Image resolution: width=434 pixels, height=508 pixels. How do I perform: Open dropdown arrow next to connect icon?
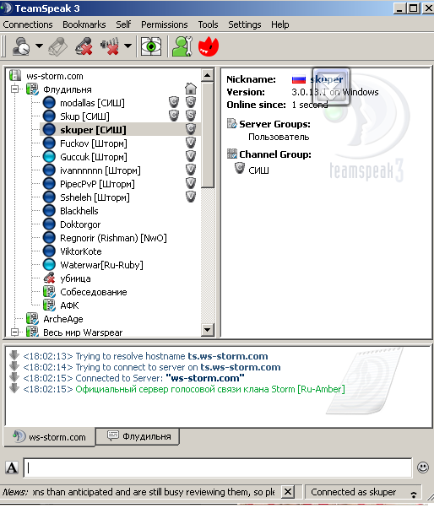[x=39, y=46]
